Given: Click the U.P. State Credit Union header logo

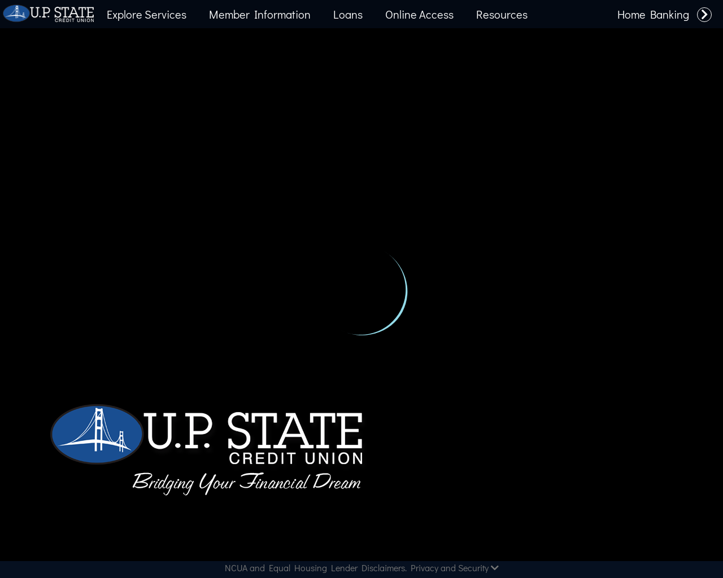Looking at the screenshot, I should (49, 14).
